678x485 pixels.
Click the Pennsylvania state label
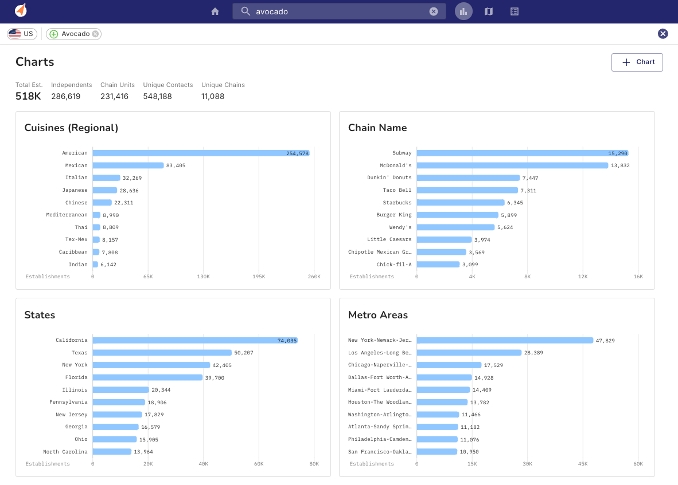68,402
